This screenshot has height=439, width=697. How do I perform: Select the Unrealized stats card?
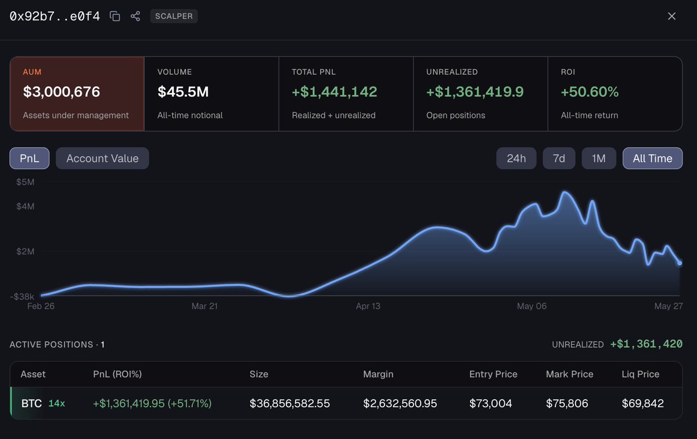tap(480, 93)
